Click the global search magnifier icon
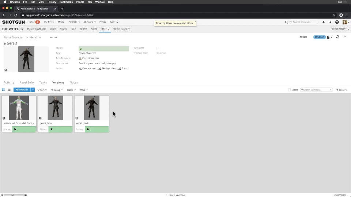351x197 pixels. pyautogui.click(x=286, y=22)
